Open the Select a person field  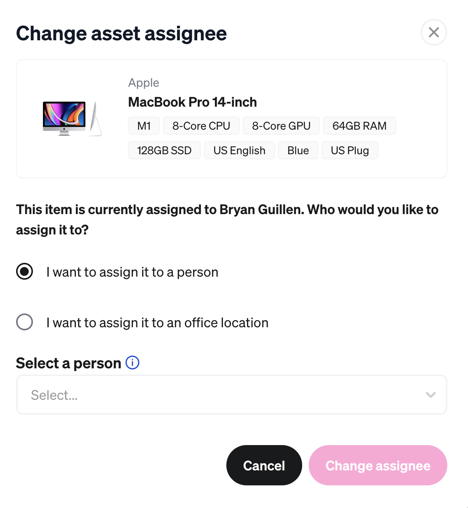click(232, 395)
